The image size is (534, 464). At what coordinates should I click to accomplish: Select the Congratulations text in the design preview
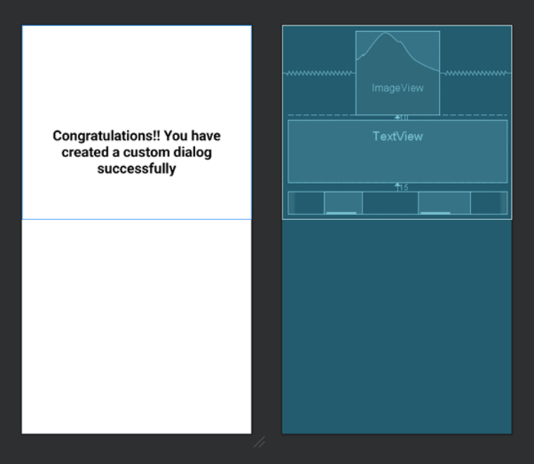[x=136, y=152]
